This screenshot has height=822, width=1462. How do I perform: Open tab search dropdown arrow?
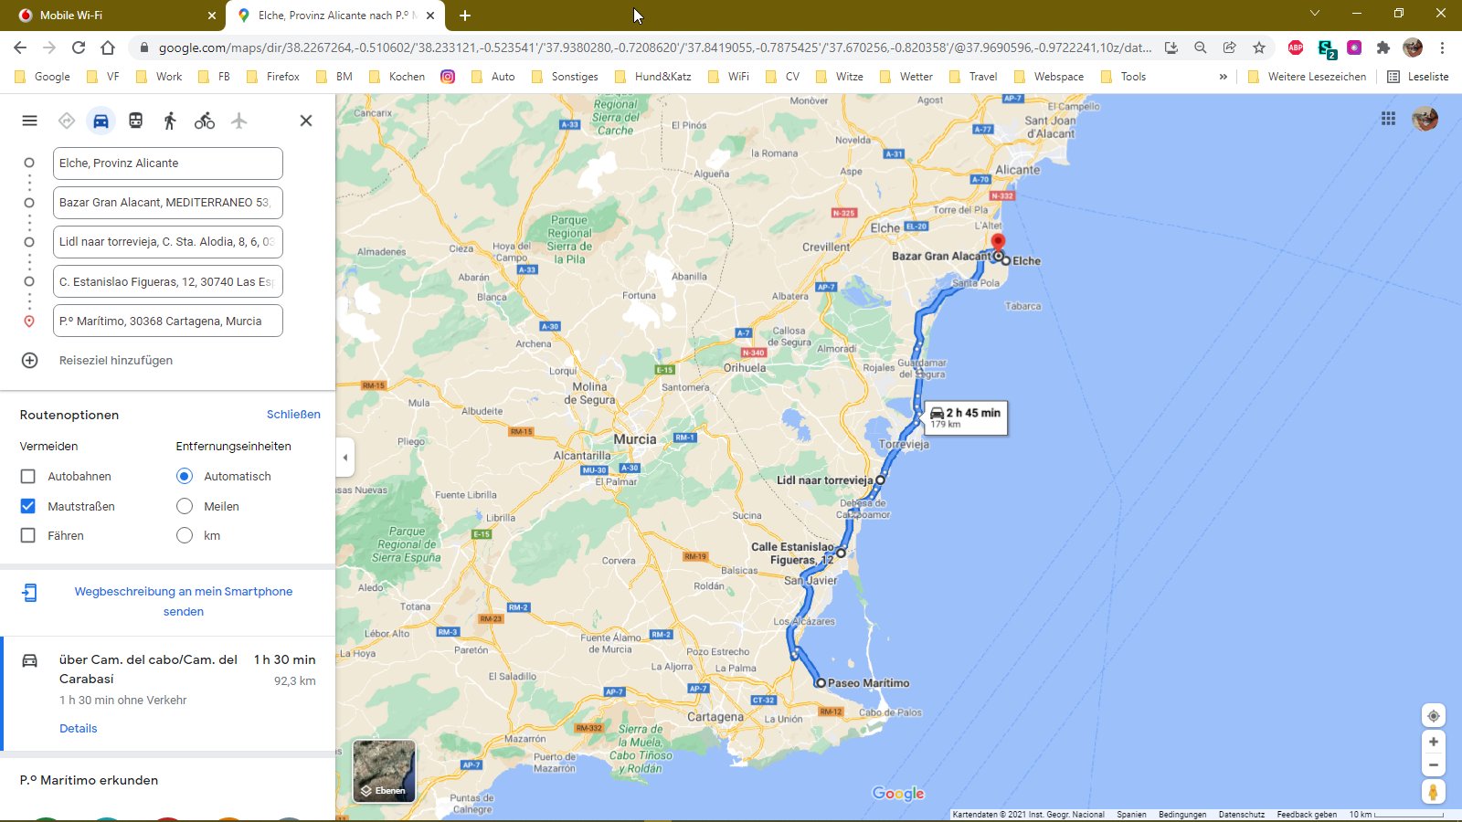tap(1315, 14)
